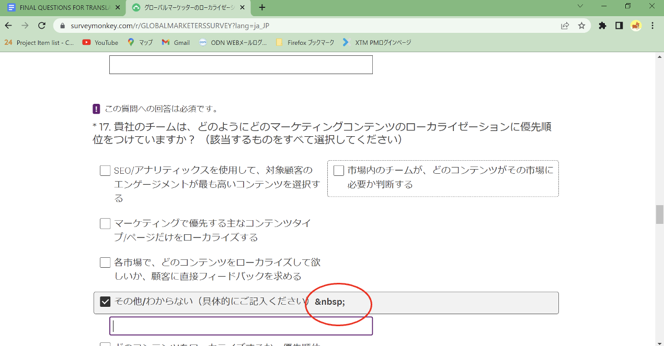664x346 pixels.
Task: Reload the survey page
Action: click(42, 26)
